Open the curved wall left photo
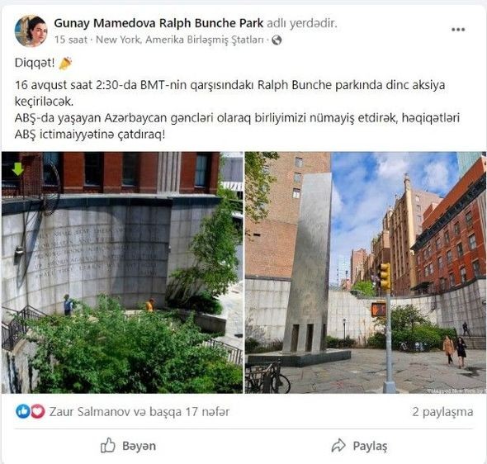487x464 pixels. [x=122, y=272]
